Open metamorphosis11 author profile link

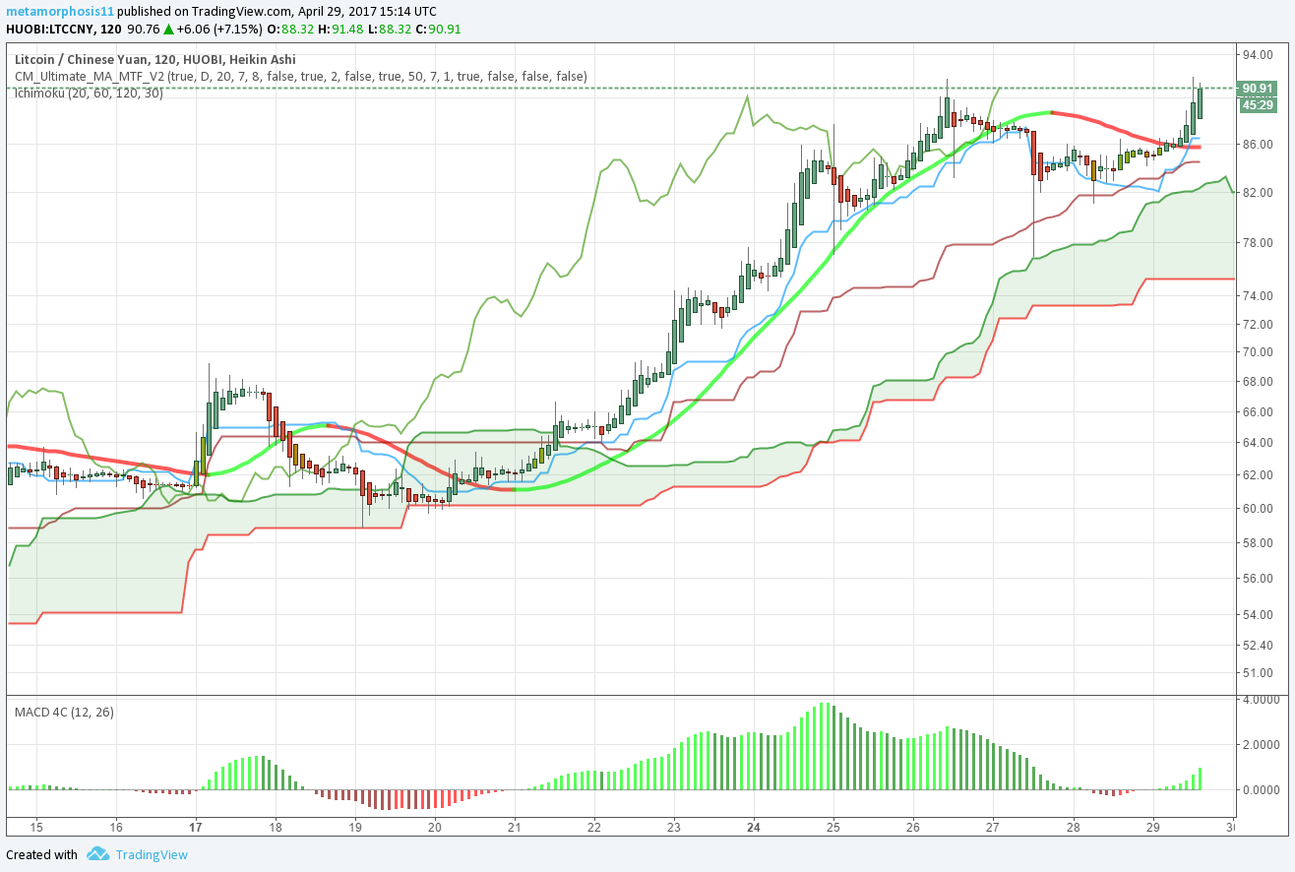[59, 11]
